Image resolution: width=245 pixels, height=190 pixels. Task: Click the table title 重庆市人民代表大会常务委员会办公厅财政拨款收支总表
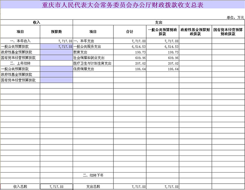tap(122, 5)
